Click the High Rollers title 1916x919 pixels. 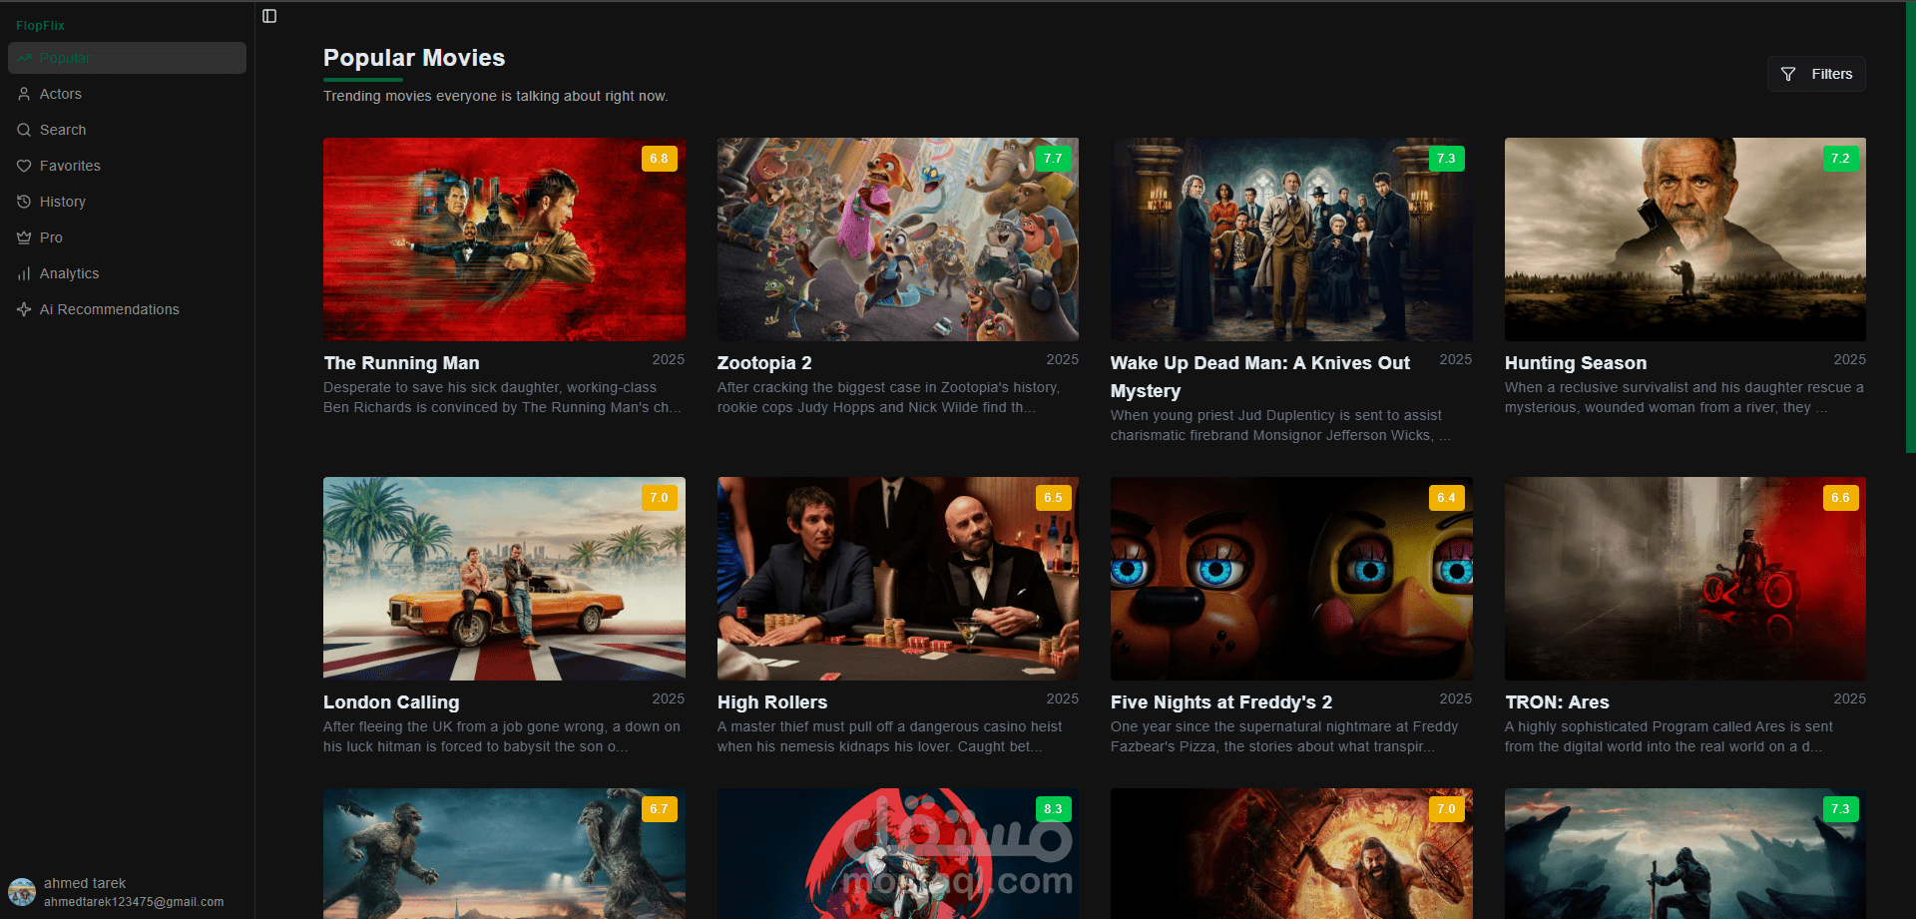(772, 702)
